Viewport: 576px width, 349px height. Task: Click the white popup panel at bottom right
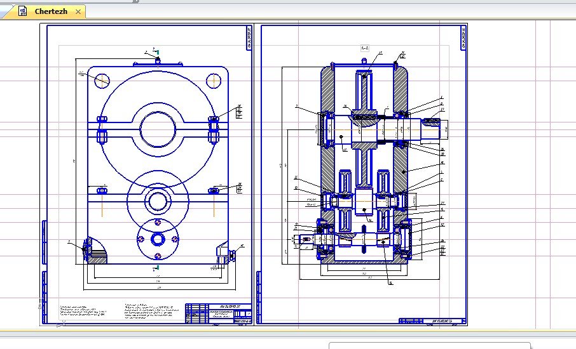click(429, 345)
